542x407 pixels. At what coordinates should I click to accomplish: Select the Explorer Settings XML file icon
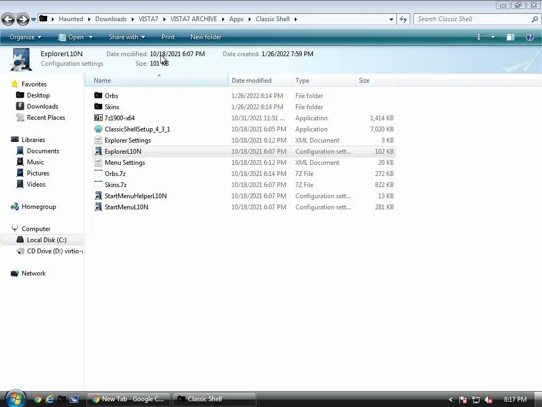tap(98, 140)
